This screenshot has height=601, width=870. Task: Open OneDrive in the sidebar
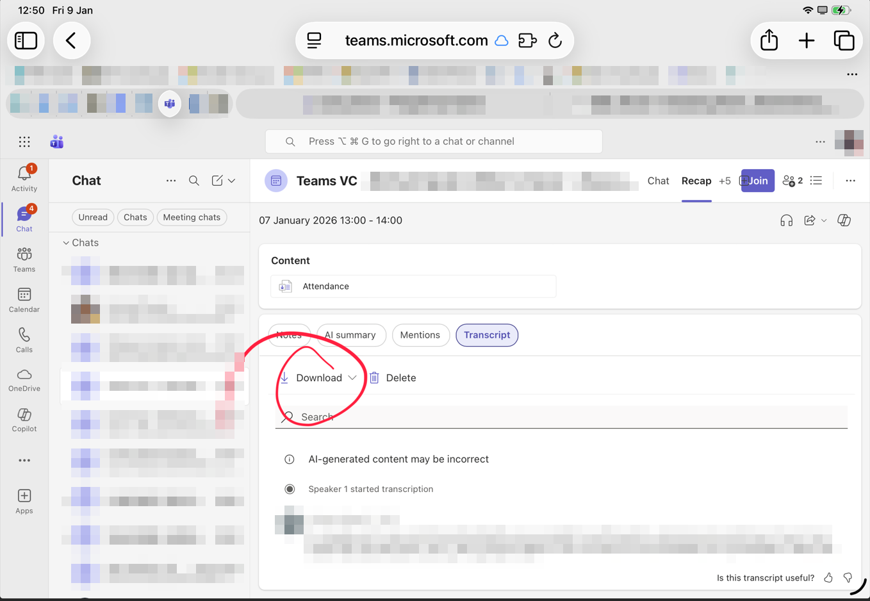[24, 380]
